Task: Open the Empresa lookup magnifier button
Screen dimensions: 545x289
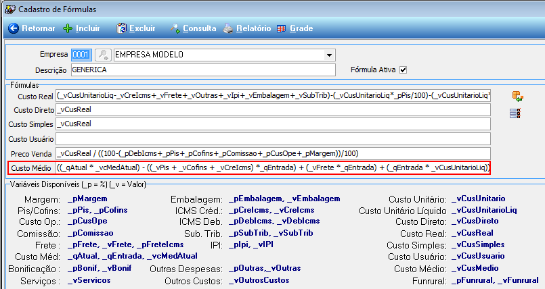Action: pyautogui.click(x=103, y=55)
